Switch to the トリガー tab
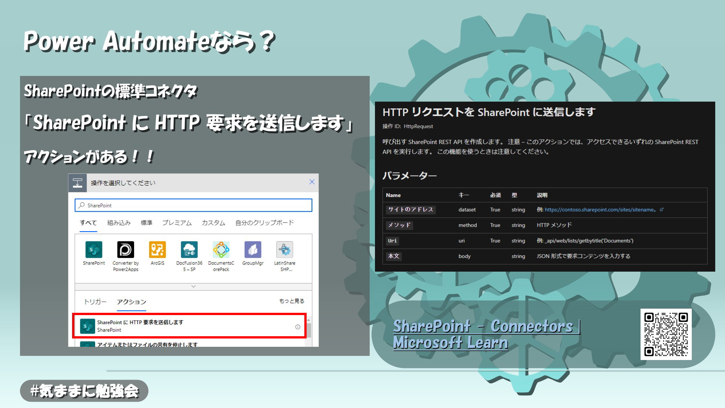The width and height of the screenshot is (725, 408). coord(95,302)
